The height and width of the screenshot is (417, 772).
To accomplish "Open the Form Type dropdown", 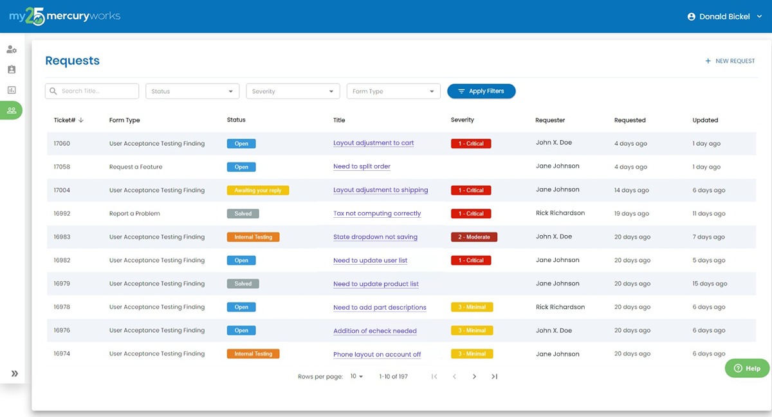I will tap(393, 91).
